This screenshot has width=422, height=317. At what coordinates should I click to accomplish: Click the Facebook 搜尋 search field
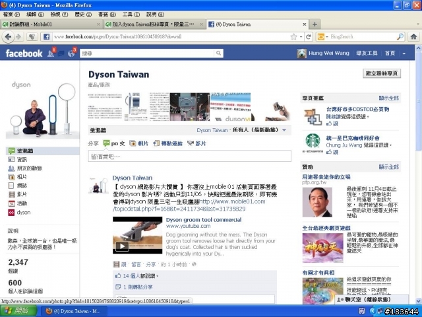(x=147, y=53)
